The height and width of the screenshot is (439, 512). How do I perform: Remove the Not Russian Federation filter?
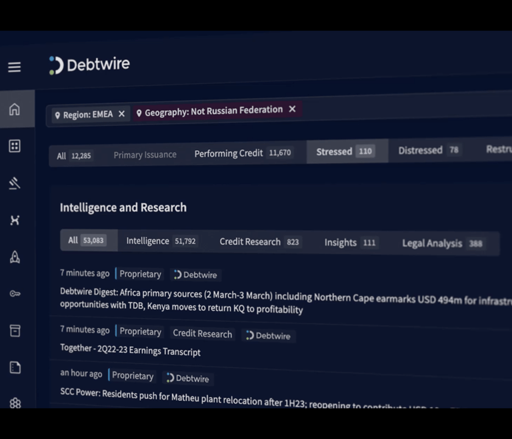pos(292,109)
